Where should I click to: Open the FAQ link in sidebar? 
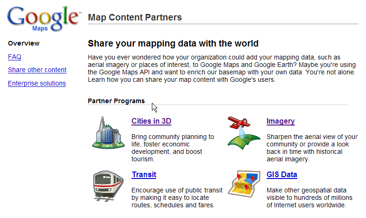[x=14, y=57]
